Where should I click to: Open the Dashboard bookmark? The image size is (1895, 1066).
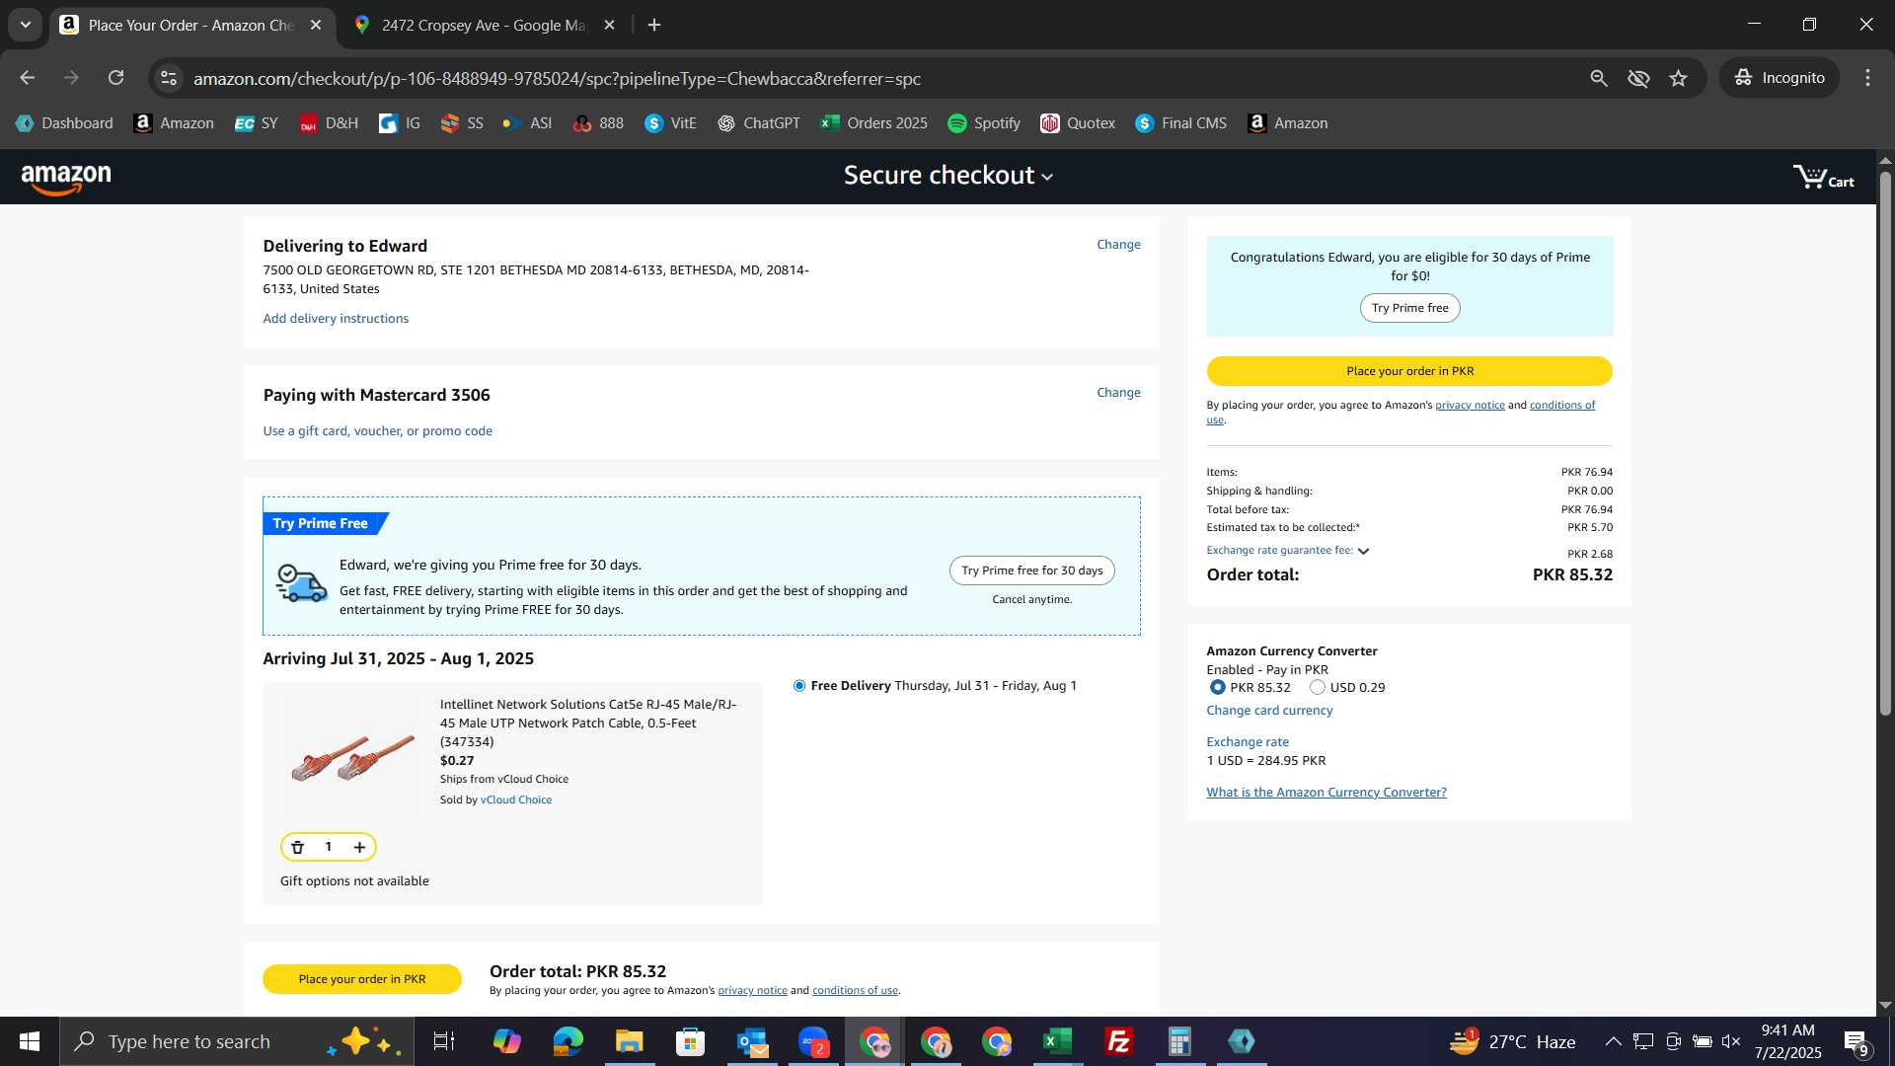pos(64,123)
